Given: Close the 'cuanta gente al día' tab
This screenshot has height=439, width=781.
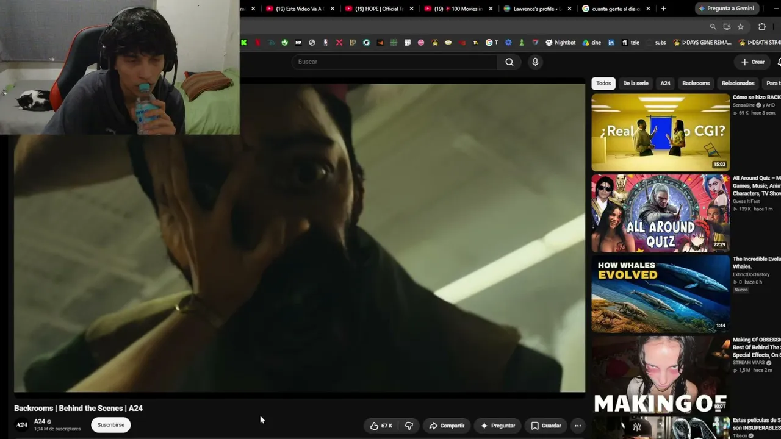Looking at the screenshot, I should point(648,9).
